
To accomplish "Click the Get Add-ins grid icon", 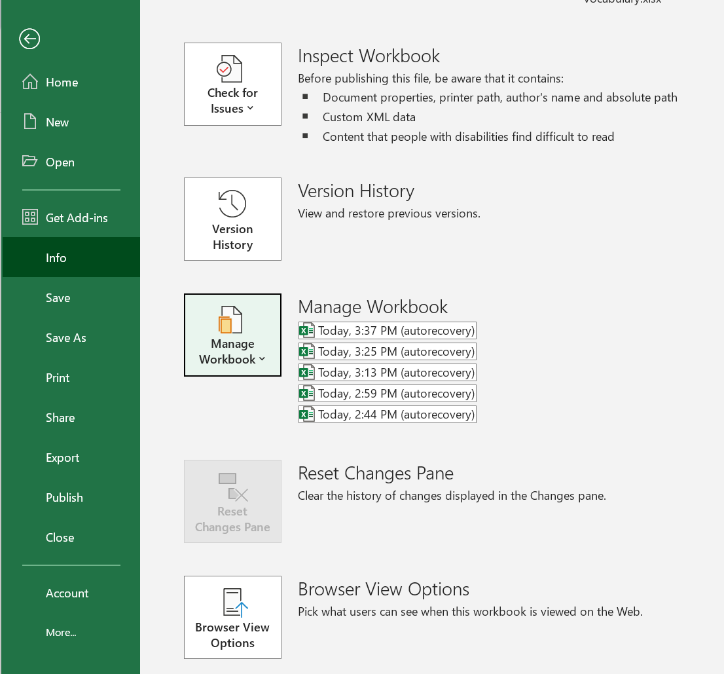I will (x=30, y=217).
